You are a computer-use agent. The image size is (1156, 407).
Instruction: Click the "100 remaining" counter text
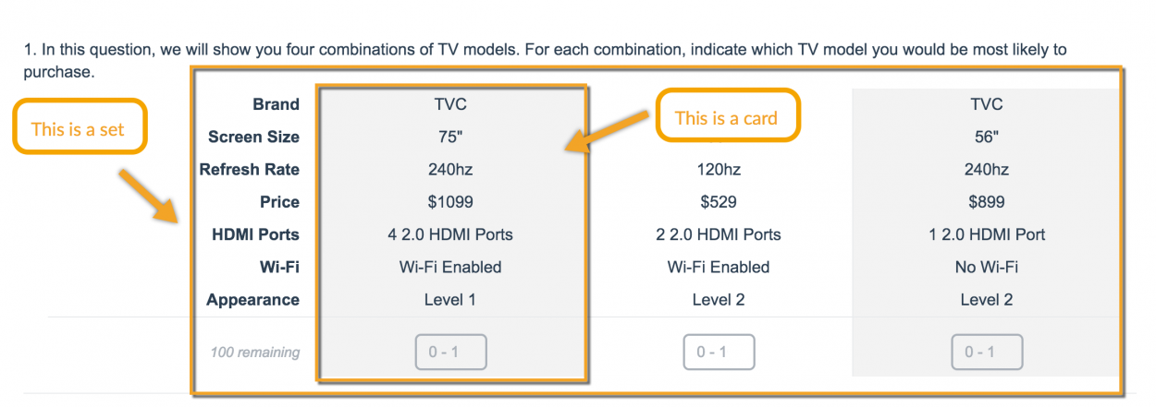pos(254,352)
